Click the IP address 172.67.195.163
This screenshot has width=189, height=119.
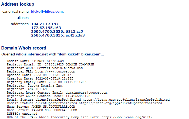(x=46, y=28)
